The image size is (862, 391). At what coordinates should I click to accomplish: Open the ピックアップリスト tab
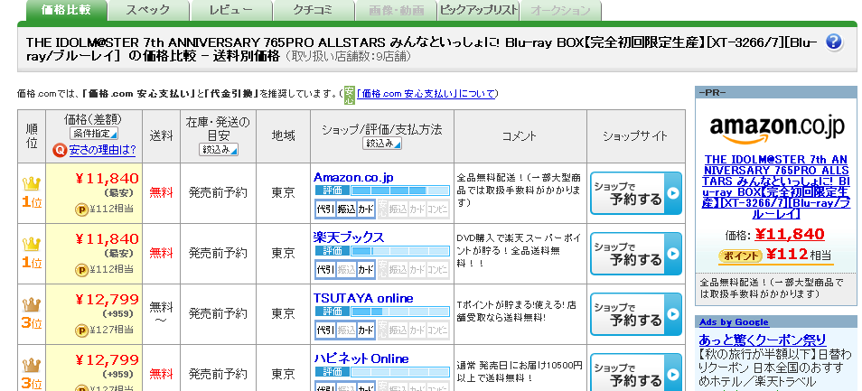[478, 11]
